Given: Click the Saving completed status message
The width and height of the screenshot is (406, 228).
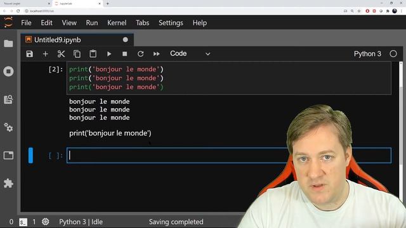Looking at the screenshot, I should (176, 222).
